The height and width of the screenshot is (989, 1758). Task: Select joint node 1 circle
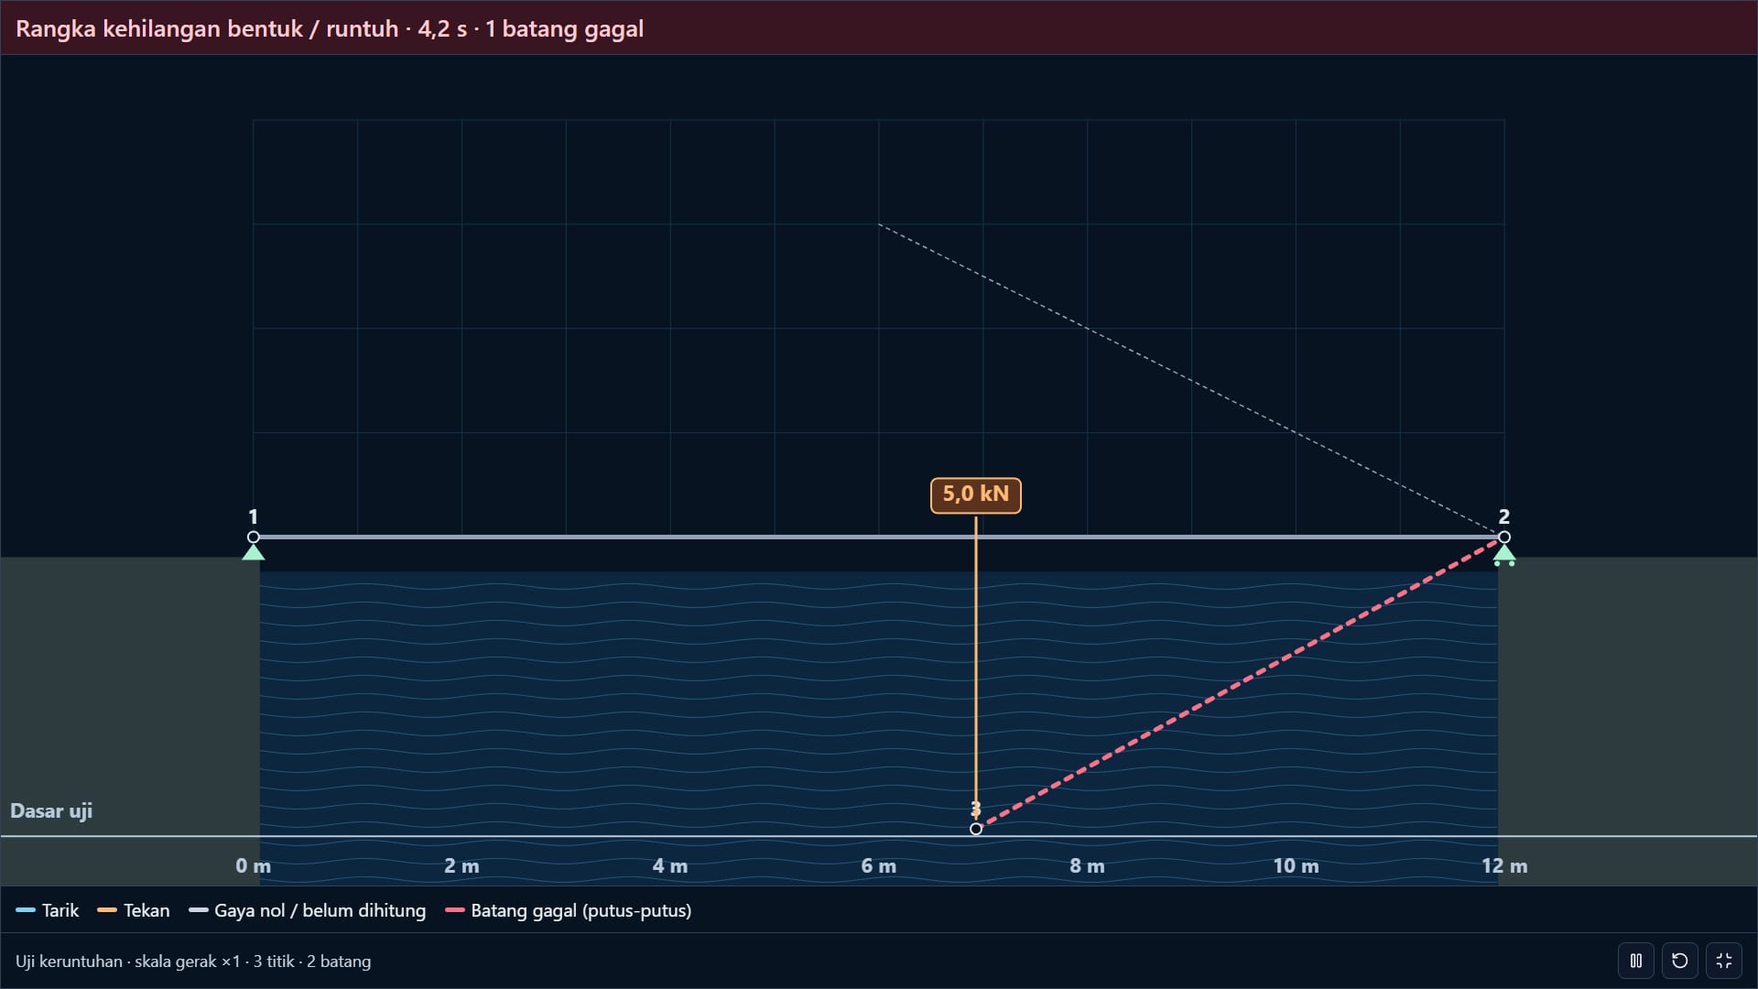coord(254,538)
